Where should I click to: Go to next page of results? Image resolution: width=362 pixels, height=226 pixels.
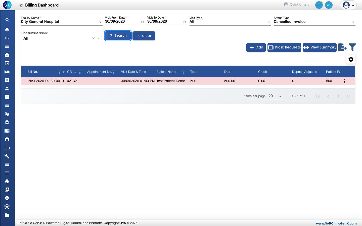(x=338, y=96)
